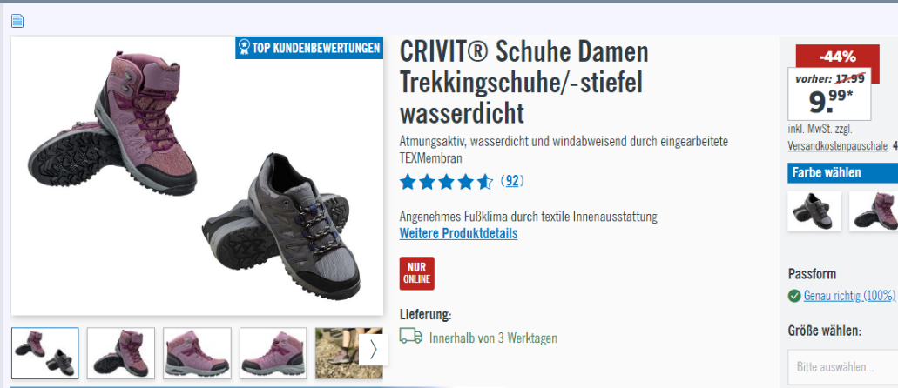Choose the grey shoe color swatch
The image size is (898, 388).
pos(814,211)
